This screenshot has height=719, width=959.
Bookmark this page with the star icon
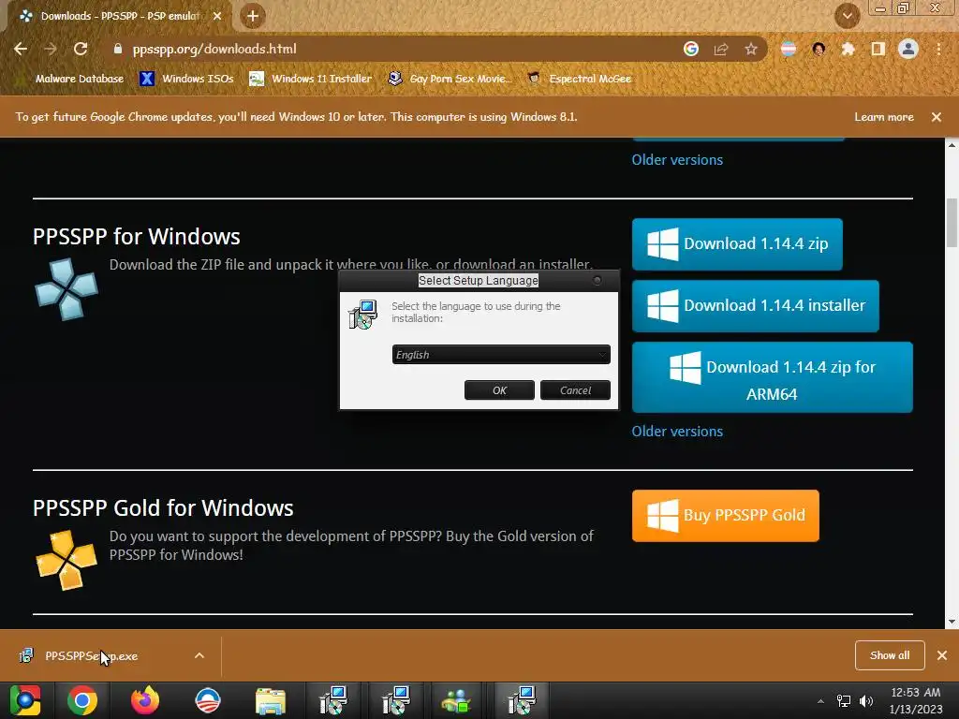click(x=751, y=49)
